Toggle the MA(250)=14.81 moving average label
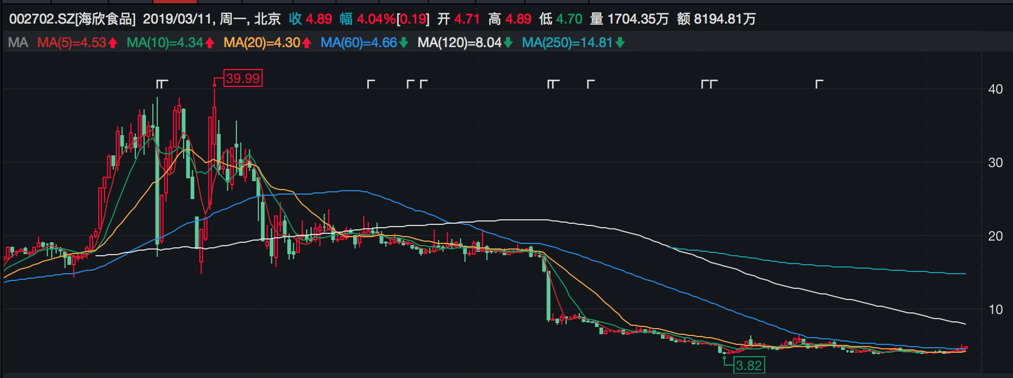 [567, 43]
